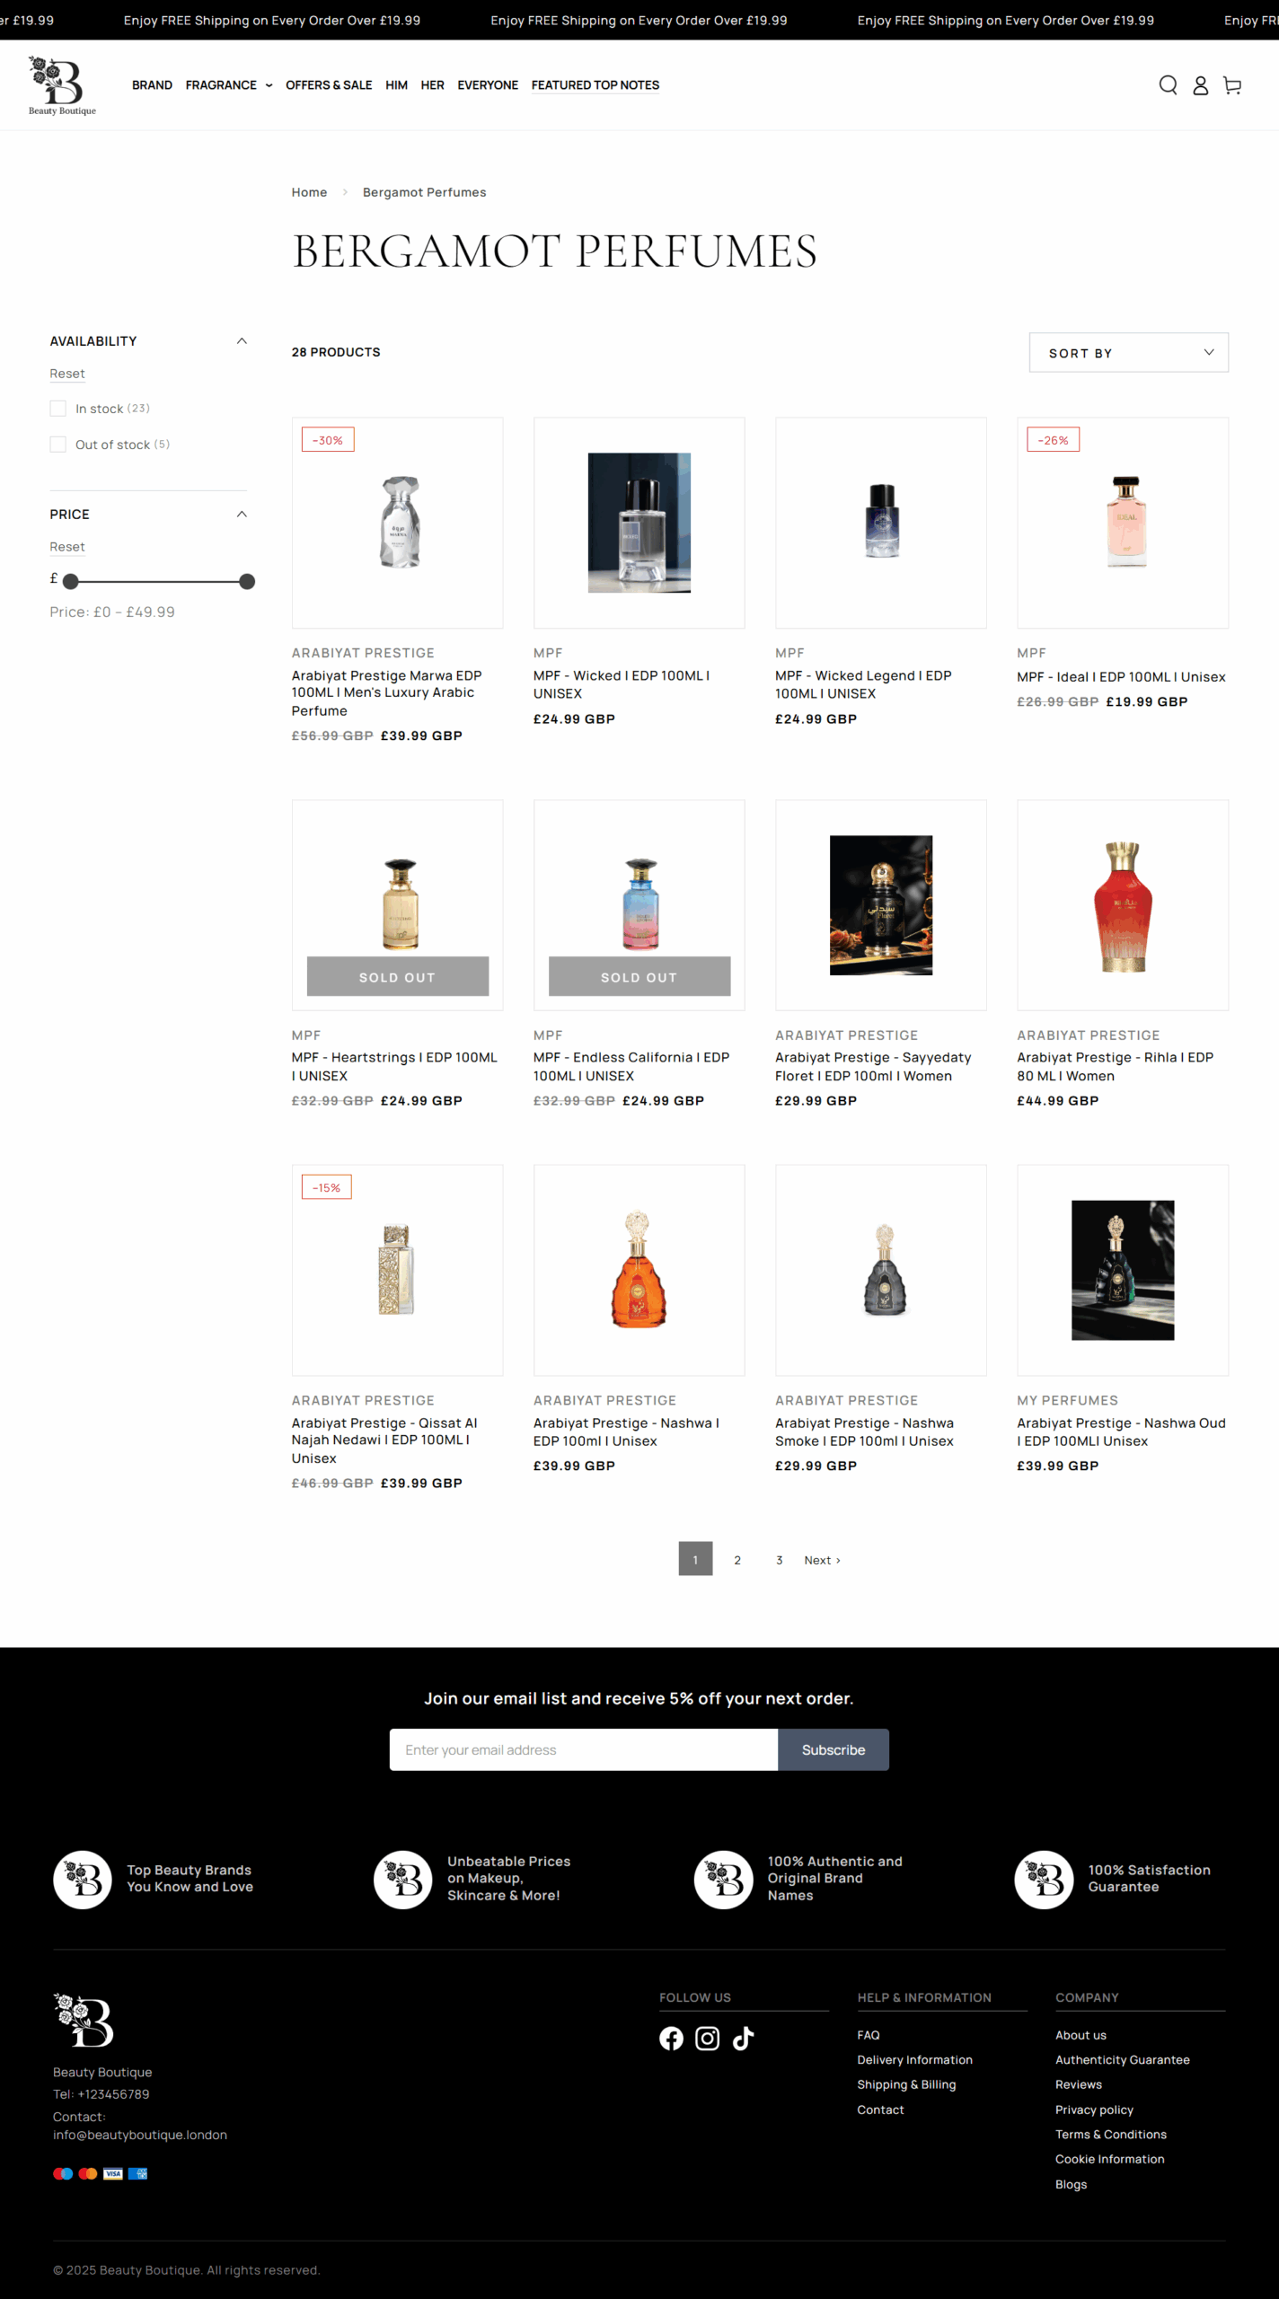Open the Reviews footer link
Image resolution: width=1279 pixels, height=2299 pixels.
[x=1079, y=2084]
